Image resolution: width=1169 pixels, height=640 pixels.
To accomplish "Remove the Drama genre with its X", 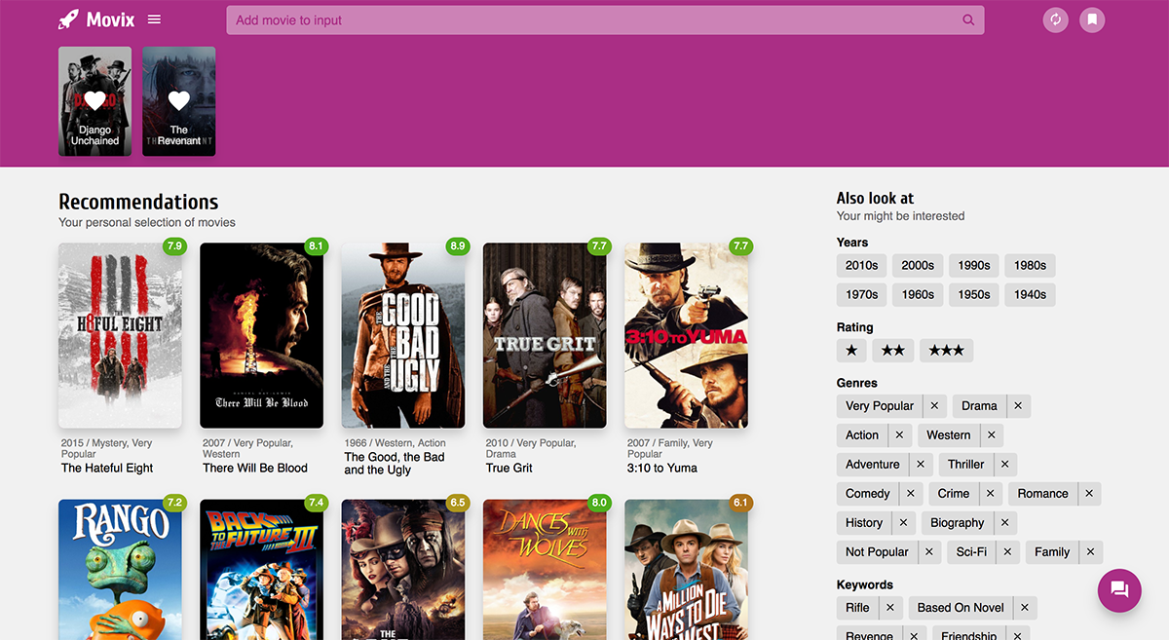I will [x=1018, y=406].
